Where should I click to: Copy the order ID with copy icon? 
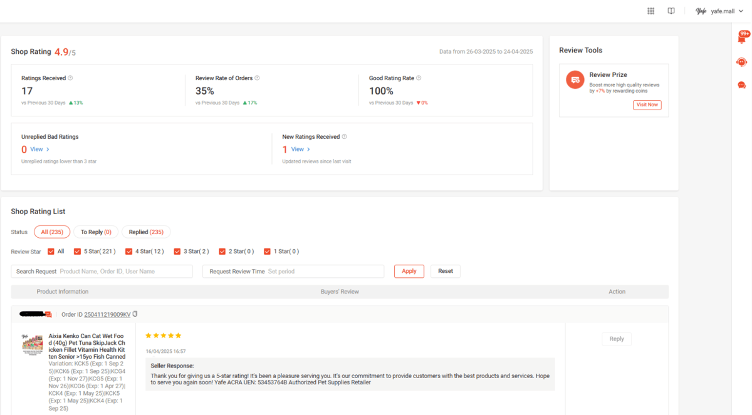135,314
